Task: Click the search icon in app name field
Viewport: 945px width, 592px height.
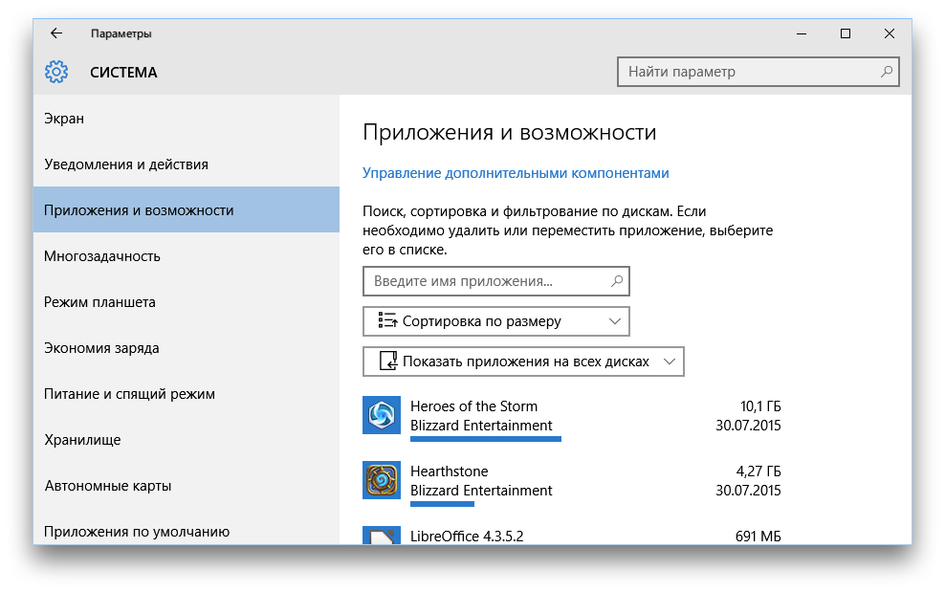Action: point(617,281)
